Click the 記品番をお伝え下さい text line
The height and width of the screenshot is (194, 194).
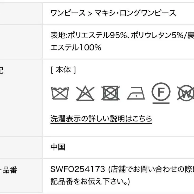[x=90, y=182]
